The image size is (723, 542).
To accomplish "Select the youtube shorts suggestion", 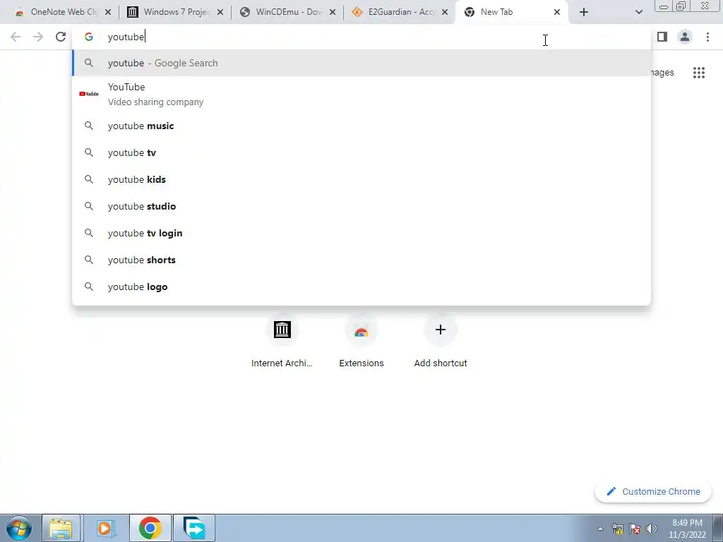I will pyautogui.click(x=361, y=260).
